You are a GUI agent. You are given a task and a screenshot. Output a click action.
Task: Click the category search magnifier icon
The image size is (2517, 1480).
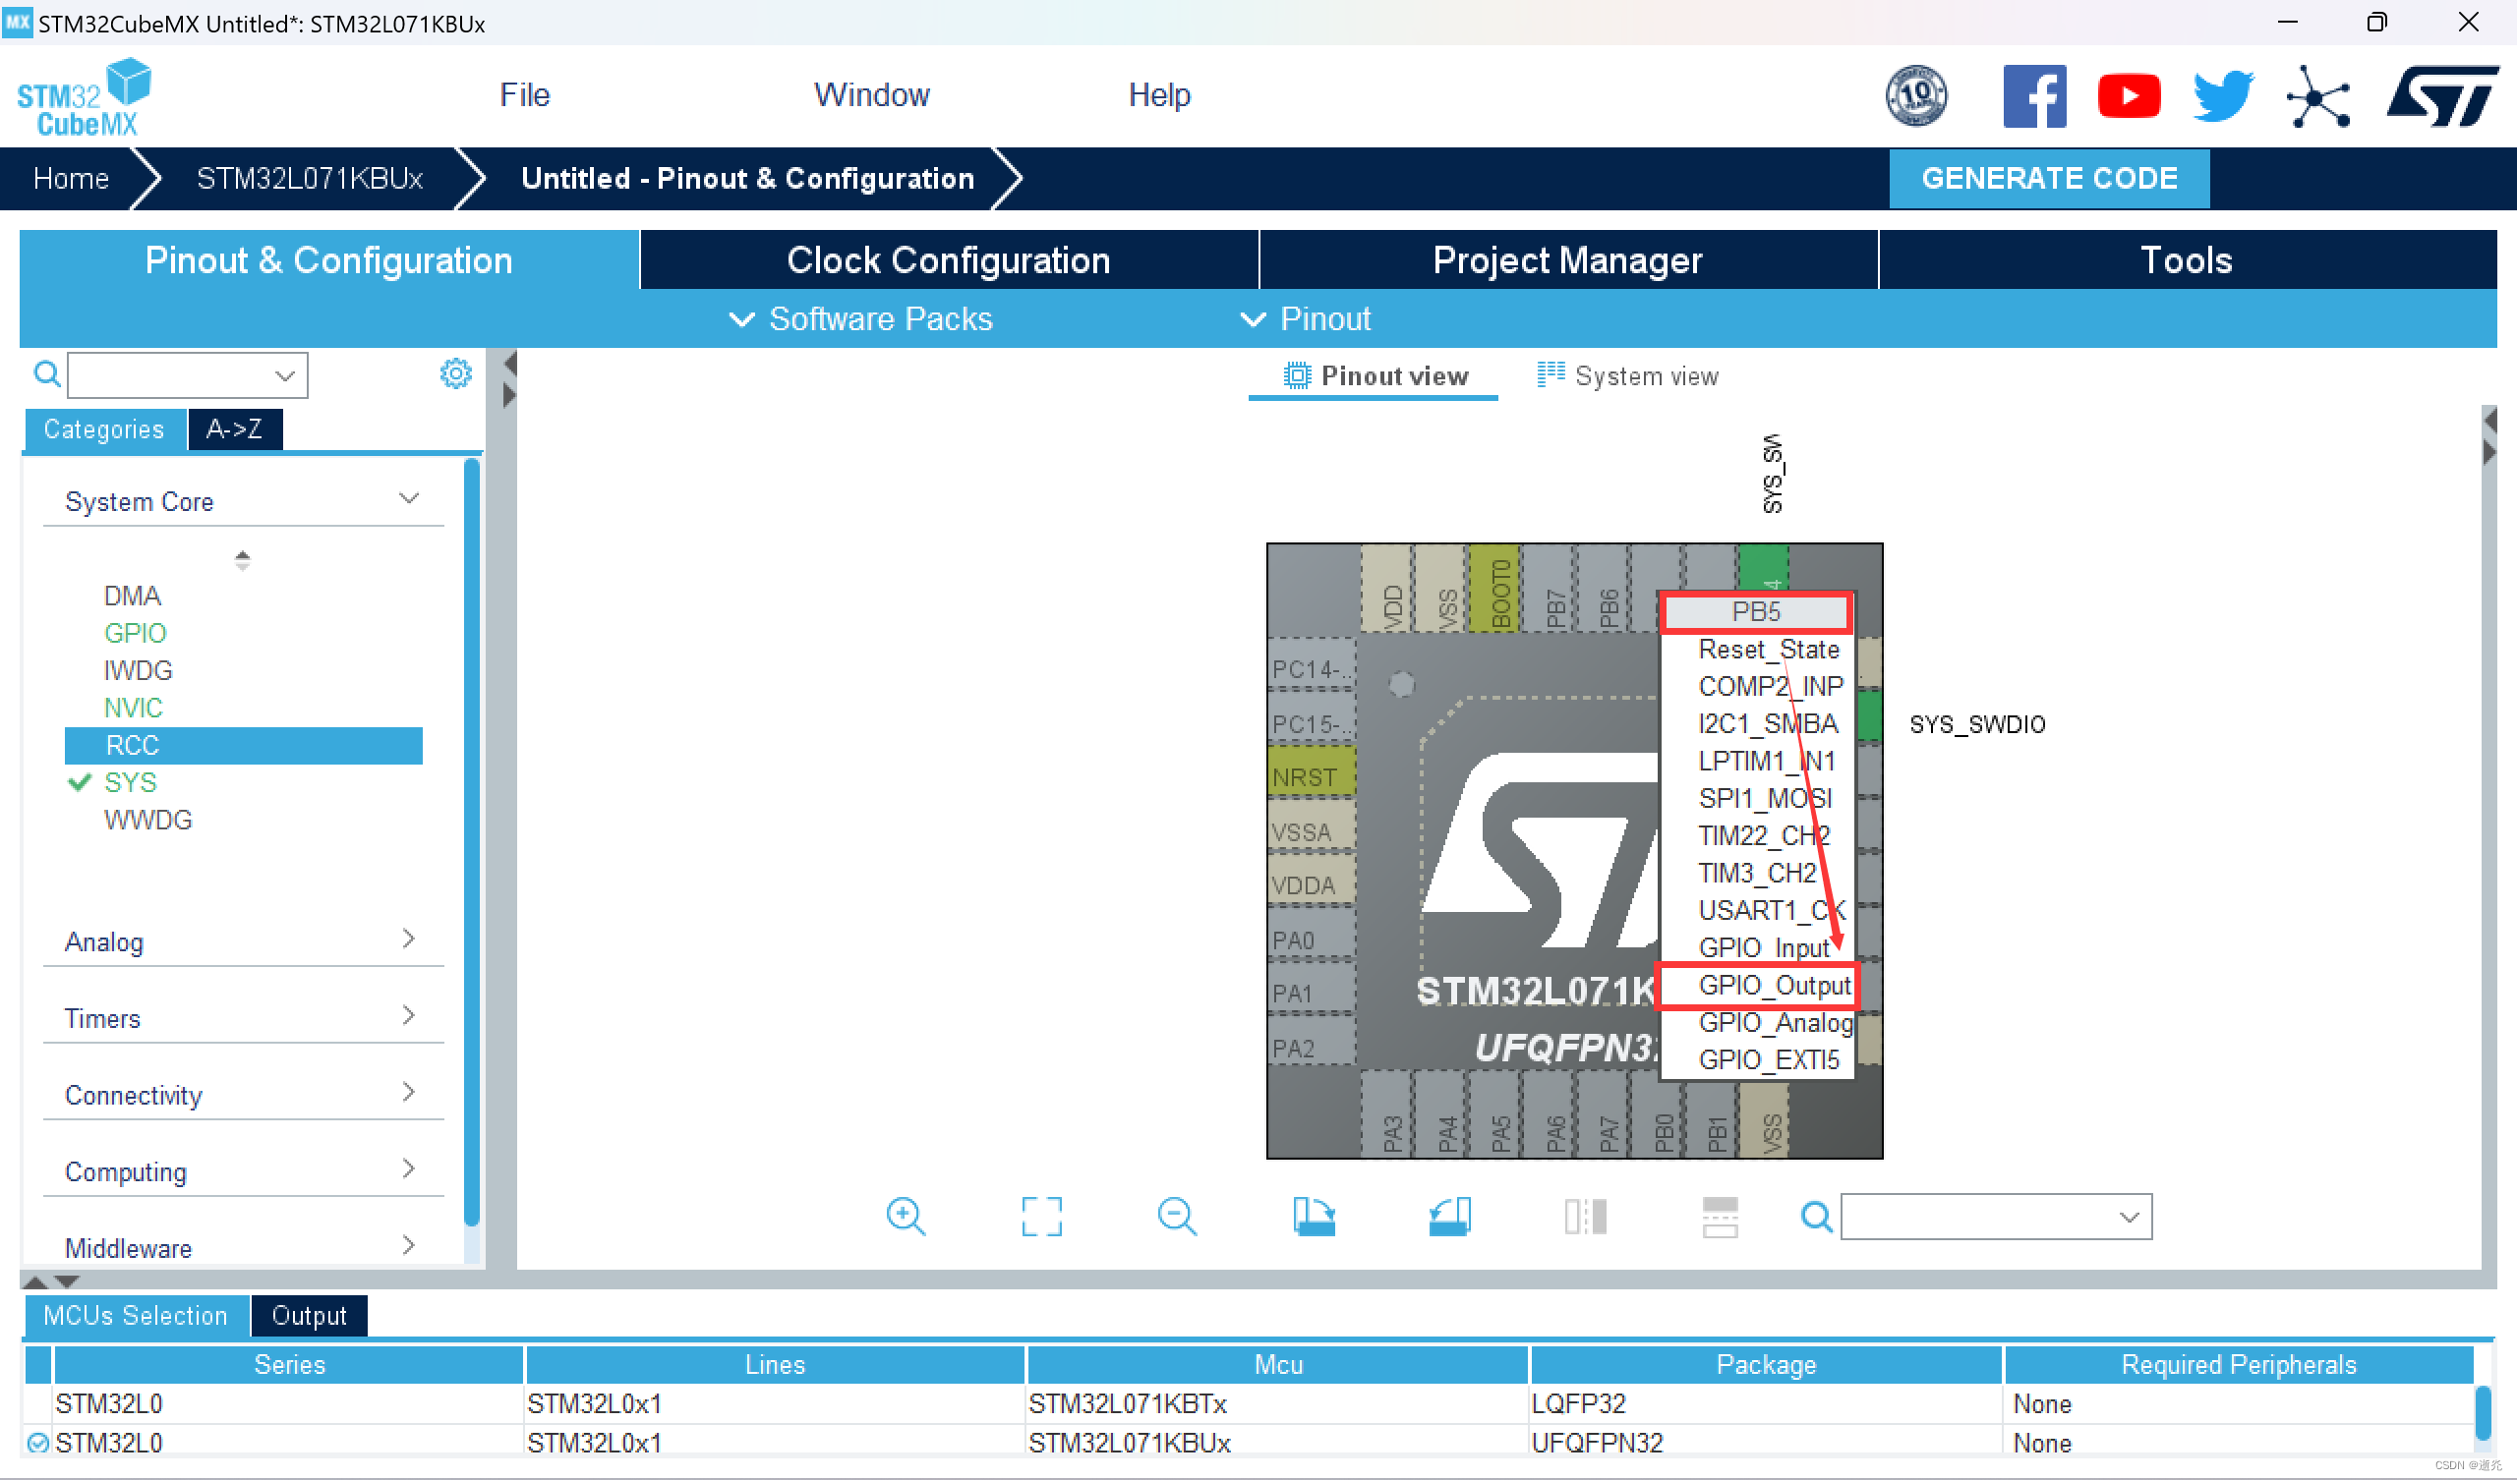click(x=46, y=374)
